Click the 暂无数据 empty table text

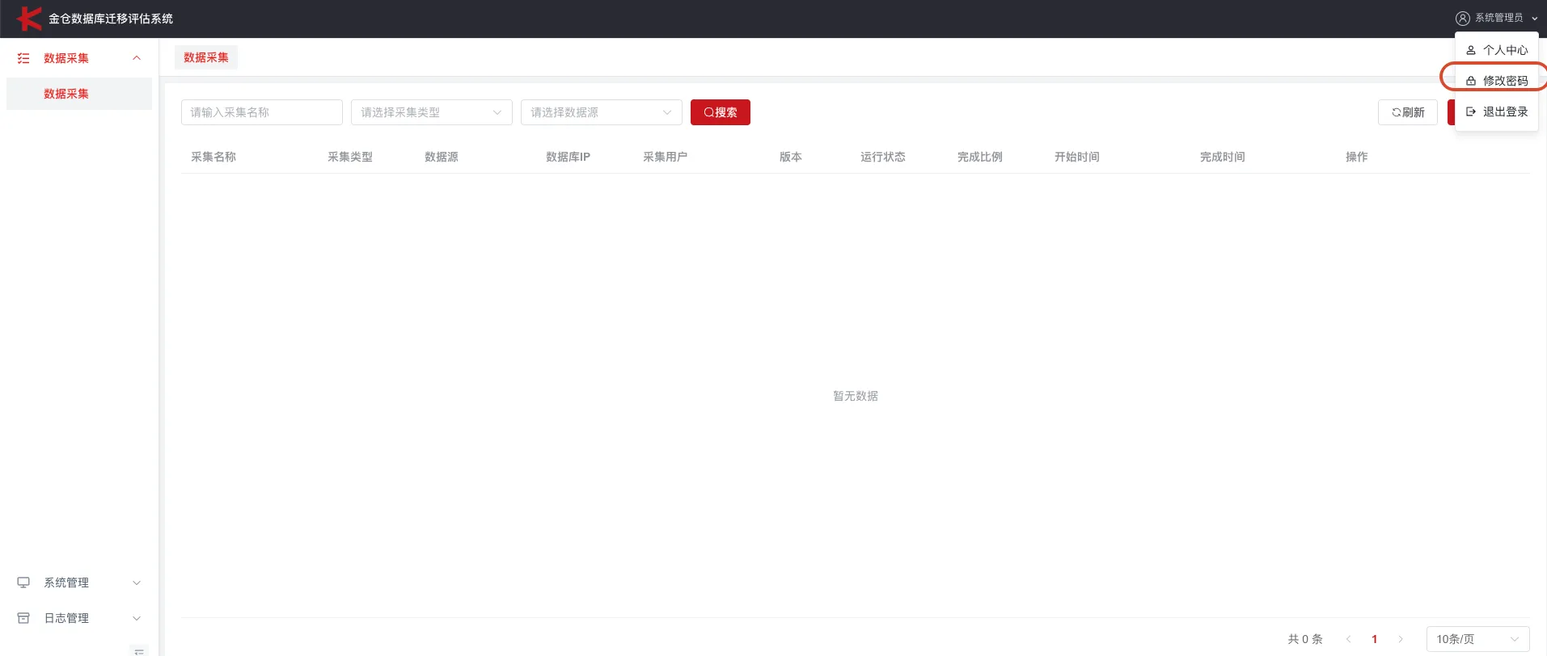856,396
